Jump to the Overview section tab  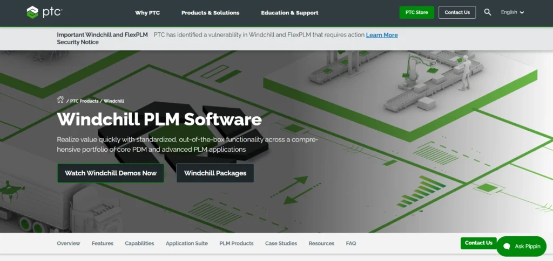pos(69,243)
